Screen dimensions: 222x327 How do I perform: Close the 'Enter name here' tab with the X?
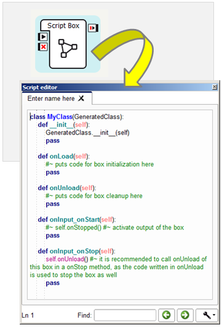tap(81, 98)
